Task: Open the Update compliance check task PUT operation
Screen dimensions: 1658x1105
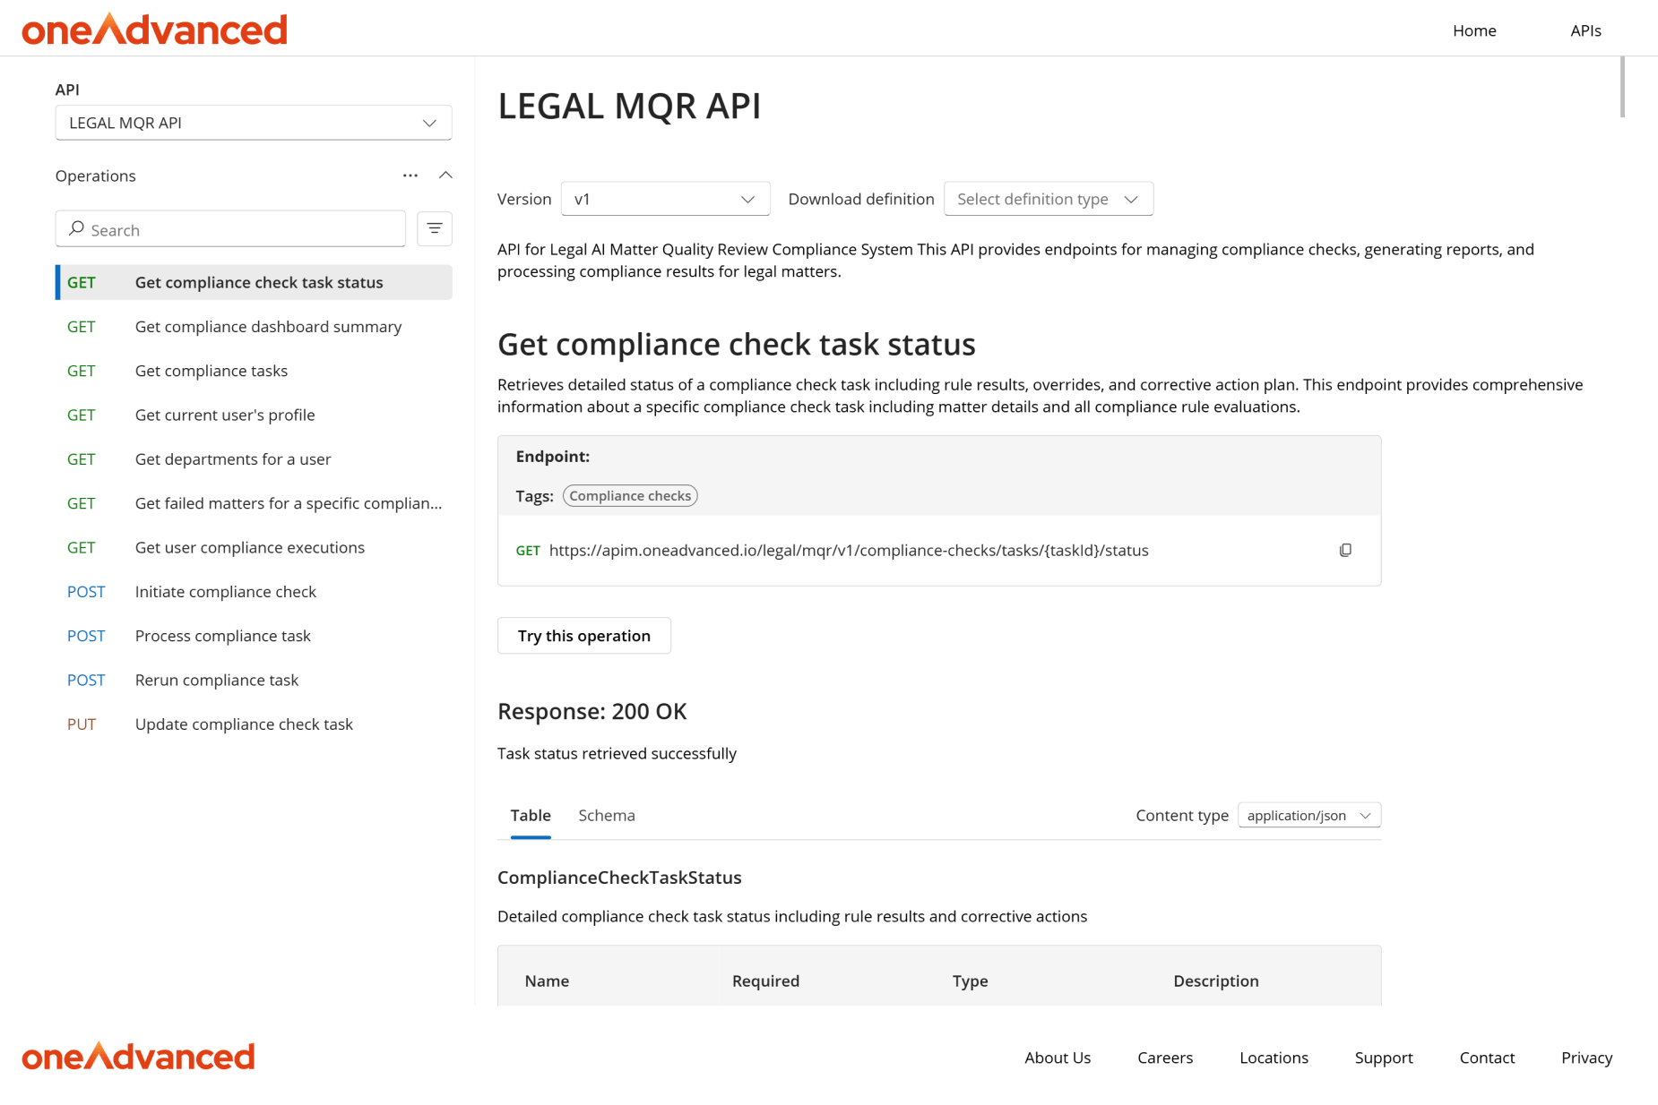Action: click(244, 724)
